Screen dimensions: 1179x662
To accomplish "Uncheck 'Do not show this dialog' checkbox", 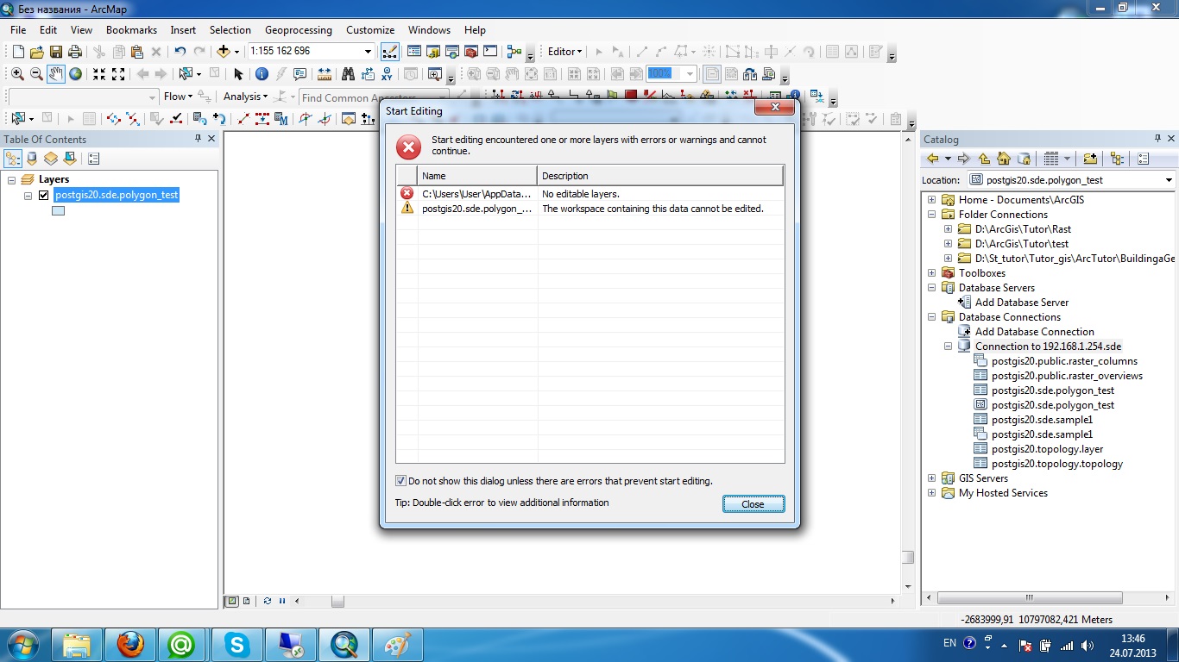I will pyautogui.click(x=400, y=481).
